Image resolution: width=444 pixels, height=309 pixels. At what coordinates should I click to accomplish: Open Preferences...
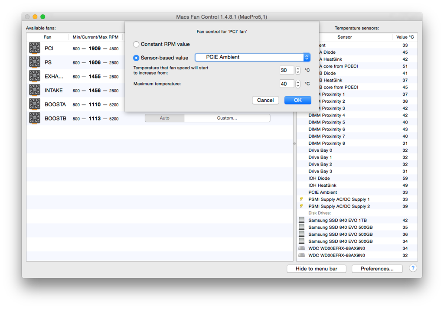pyautogui.click(x=377, y=269)
